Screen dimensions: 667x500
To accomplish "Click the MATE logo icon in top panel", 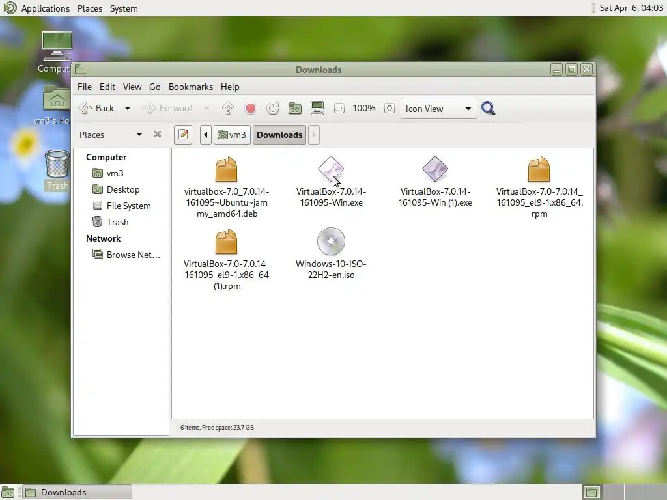I will [9, 8].
